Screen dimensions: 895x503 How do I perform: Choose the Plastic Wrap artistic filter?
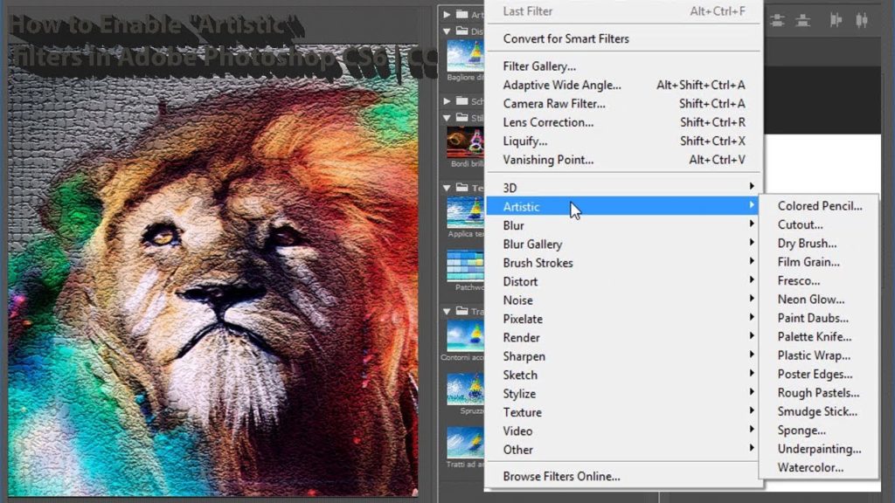point(819,355)
